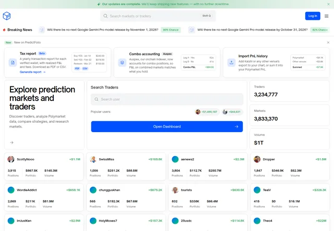Screen dimensions: 334x231
Task: Open the Dropper trader name
Action: tap(269, 159)
